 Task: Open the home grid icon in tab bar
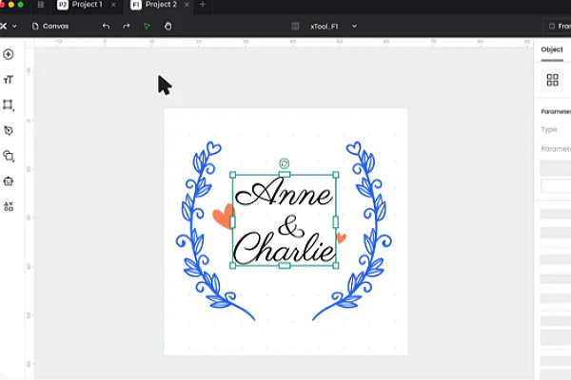(41, 5)
